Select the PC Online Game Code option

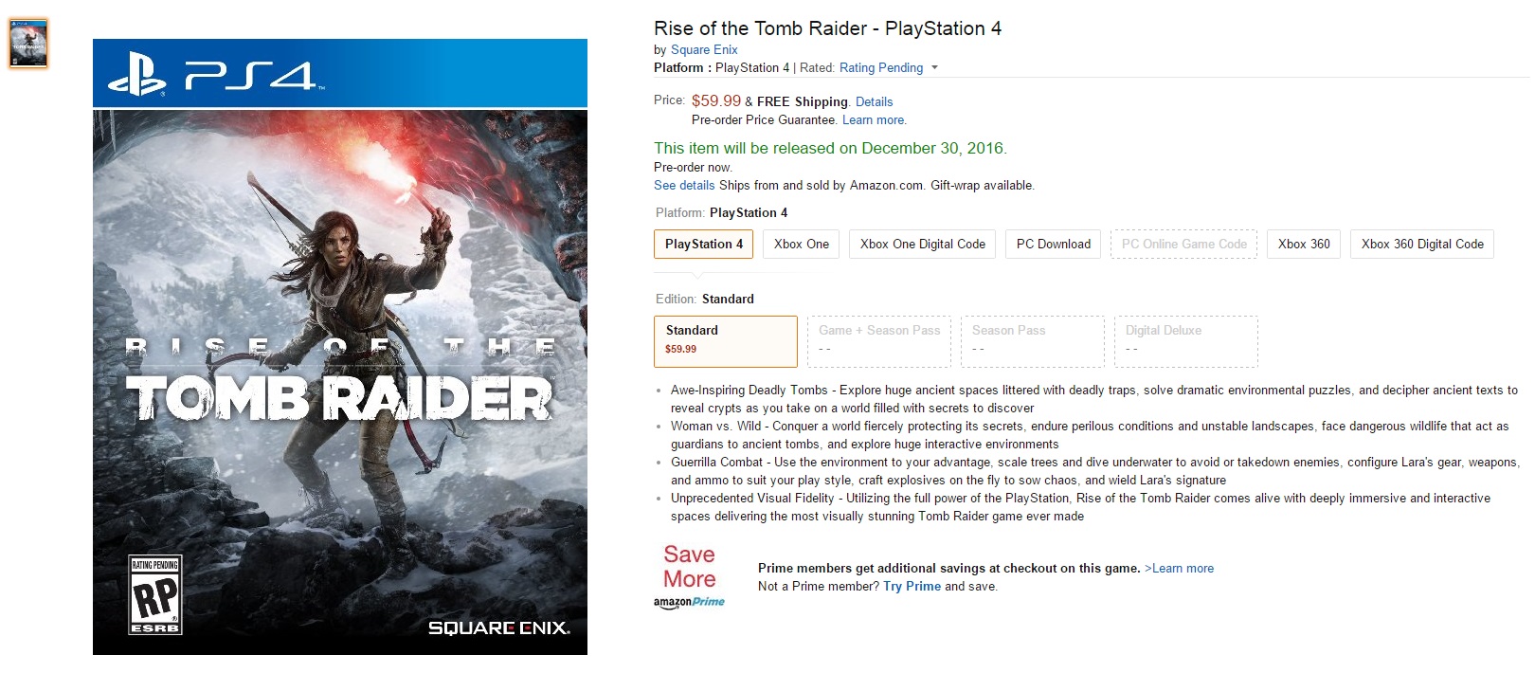point(1183,244)
